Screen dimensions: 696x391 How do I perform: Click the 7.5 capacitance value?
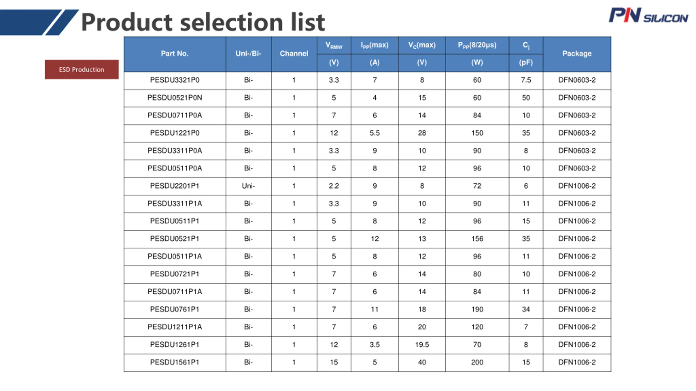tap(526, 80)
